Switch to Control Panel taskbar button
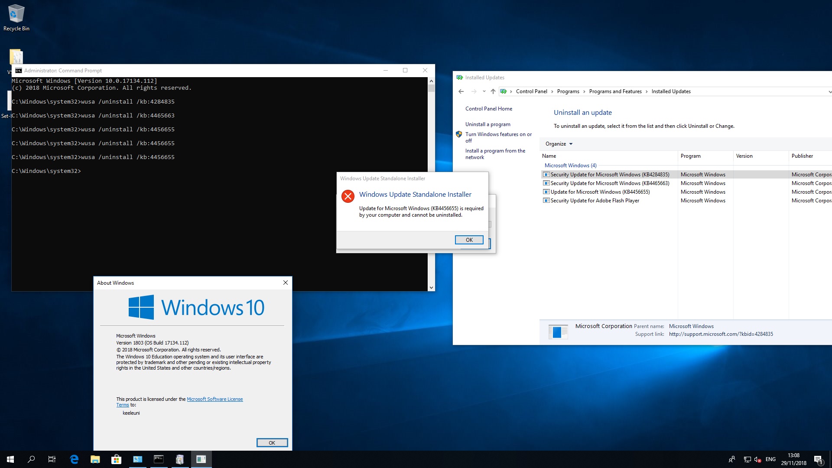832x468 pixels. 137,459
